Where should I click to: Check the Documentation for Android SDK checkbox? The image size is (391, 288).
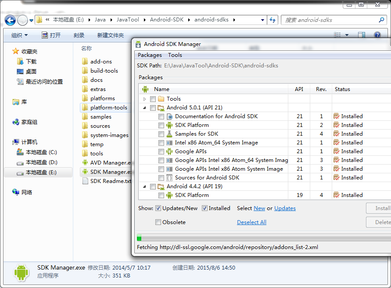[161, 116]
